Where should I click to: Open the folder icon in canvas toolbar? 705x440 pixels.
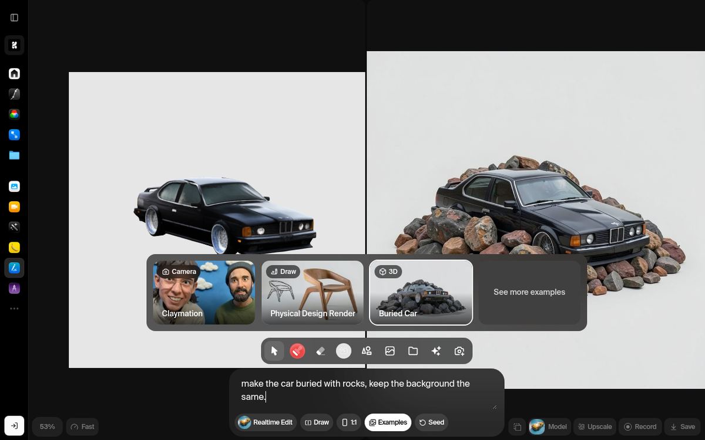[413, 351]
